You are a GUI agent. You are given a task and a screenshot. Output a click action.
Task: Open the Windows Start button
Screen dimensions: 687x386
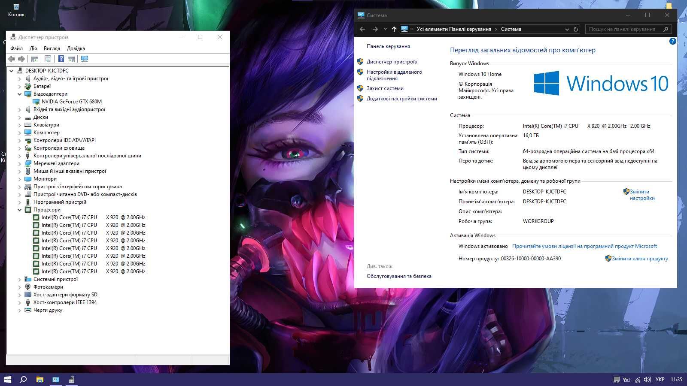pos(7,379)
